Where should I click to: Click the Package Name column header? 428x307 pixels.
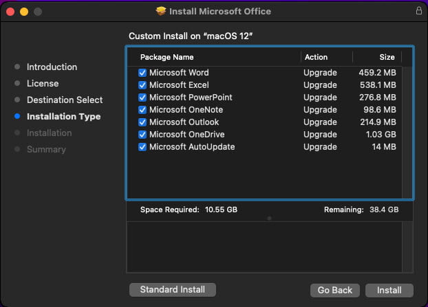pyautogui.click(x=167, y=57)
